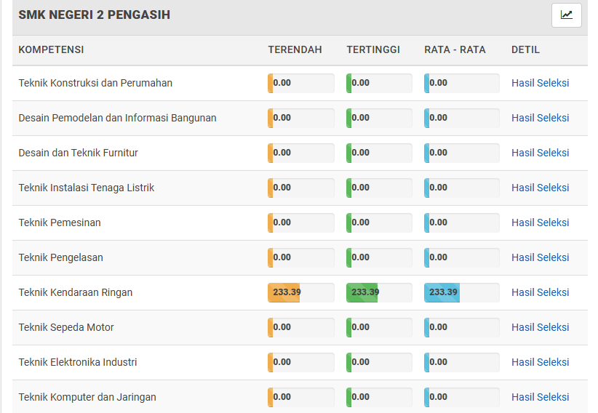Image resolution: width=598 pixels, height=413 pixels.
Task: Select the KOMPETENSI column header
Action: [x=51, y=50]
